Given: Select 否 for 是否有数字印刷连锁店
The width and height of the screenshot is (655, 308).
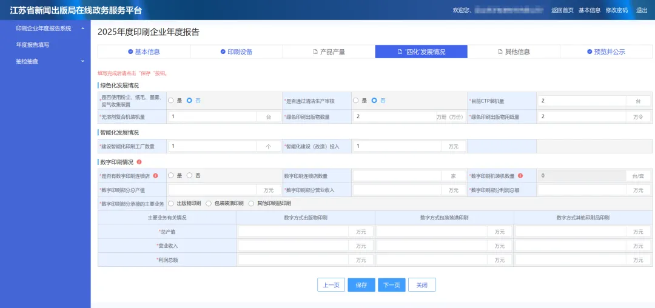Looking at the screenshot, I should pos(189,176).
